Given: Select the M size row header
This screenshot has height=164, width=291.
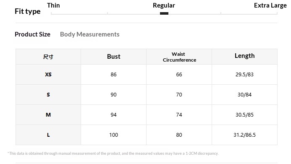Looking at the screenshot, I should tap(48, 115).
